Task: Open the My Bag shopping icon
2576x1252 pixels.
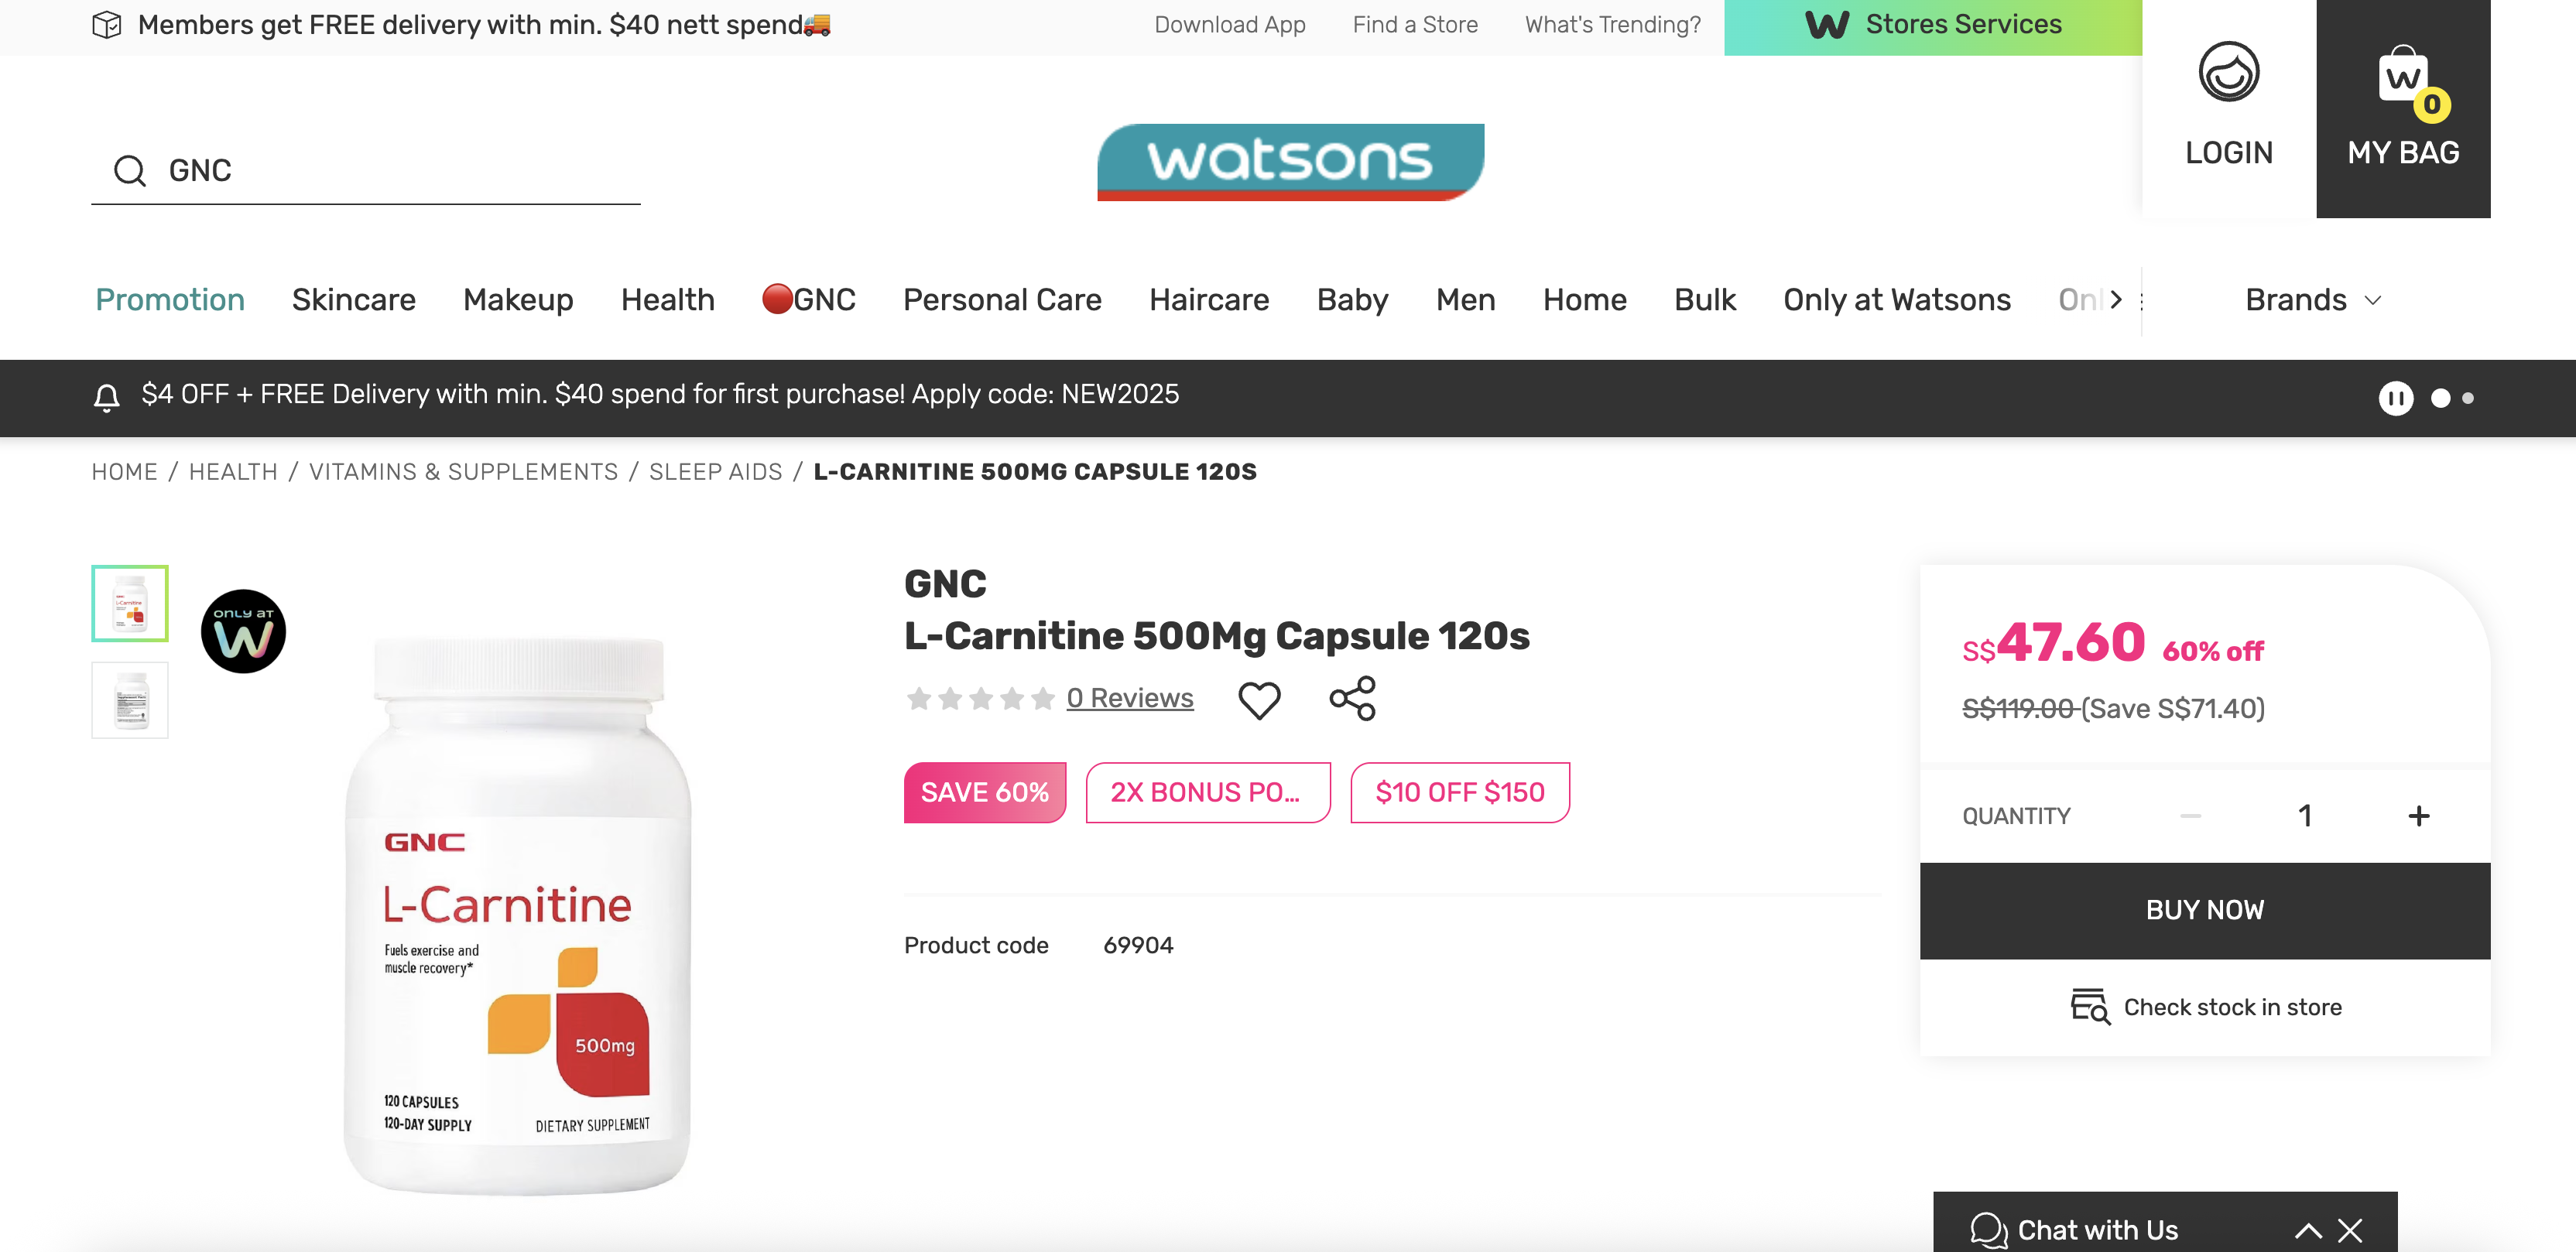Action: click(2402, 80)
